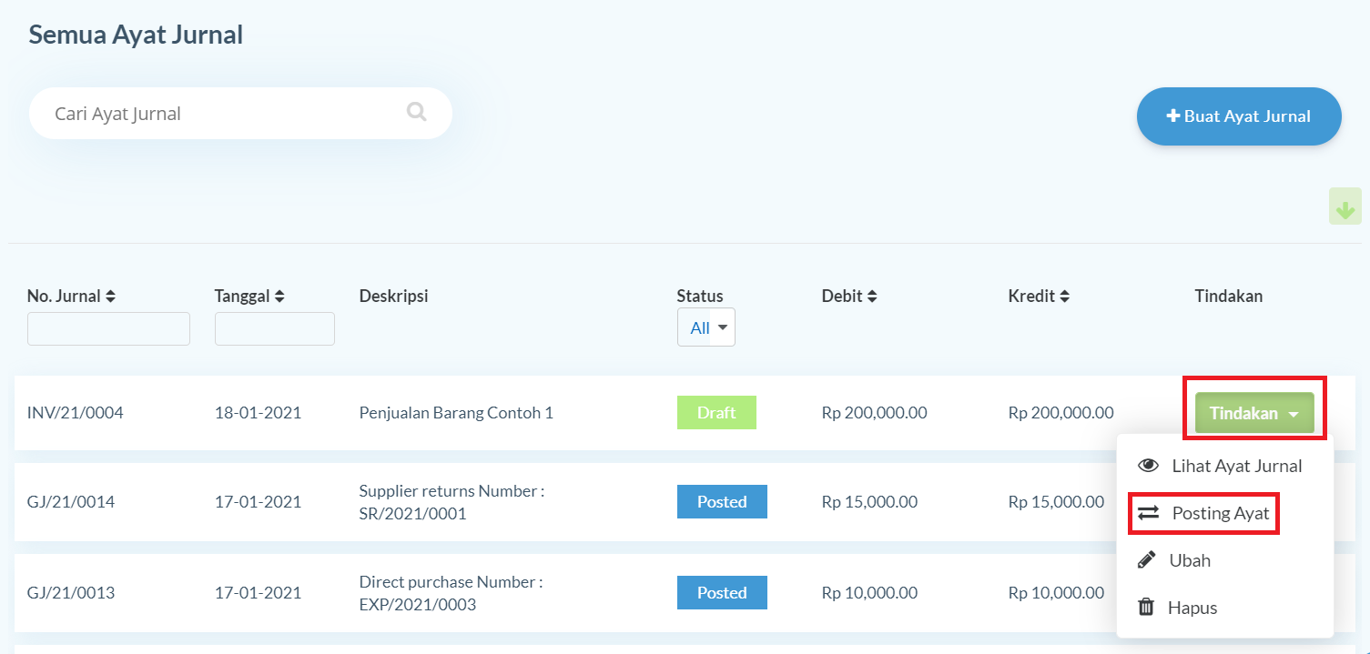Click the Draft status badge

tap(716, 413)
